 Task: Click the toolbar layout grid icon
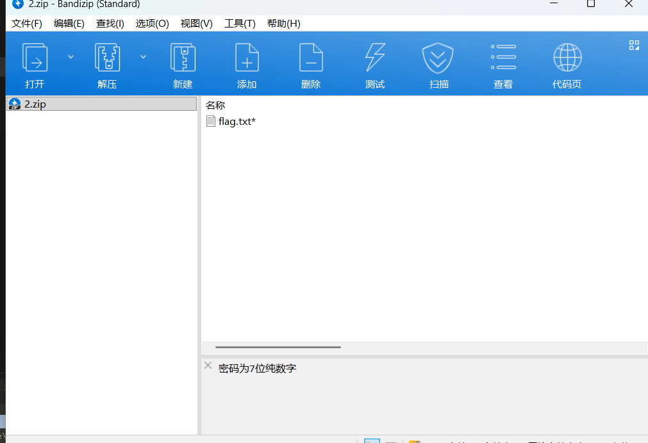point(634,45)
